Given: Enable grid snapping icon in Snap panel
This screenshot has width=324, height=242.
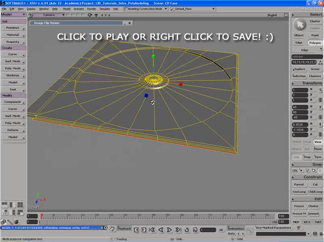Looking at the screenshot, I should point(320,170).
